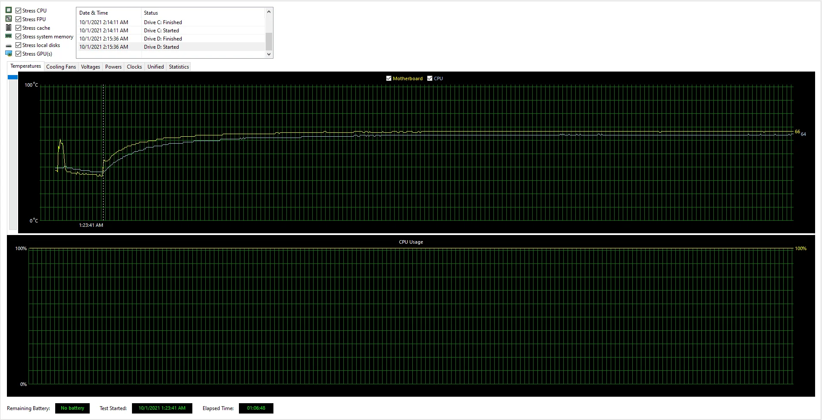The width and height of the screenshot is (822, 420).
Task: Click the 66 temperature reading label
Action: coord(797,132)
